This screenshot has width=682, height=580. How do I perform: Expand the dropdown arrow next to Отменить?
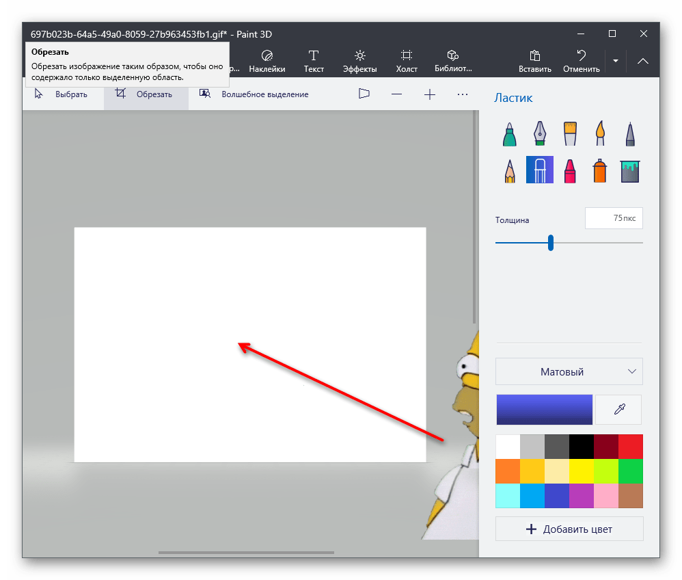[x=615, y=61]
